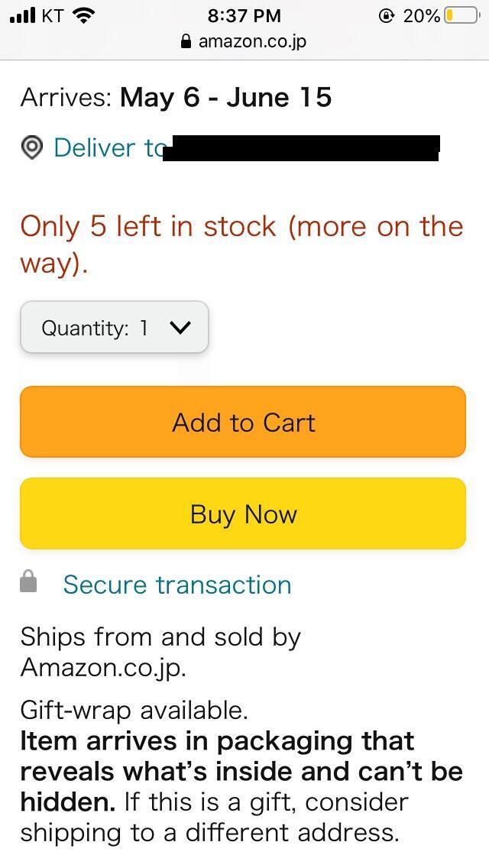Open the Secure transaction link
This screenshot has height=868, width=489.
pyautogui.click(x=177, y=585)
